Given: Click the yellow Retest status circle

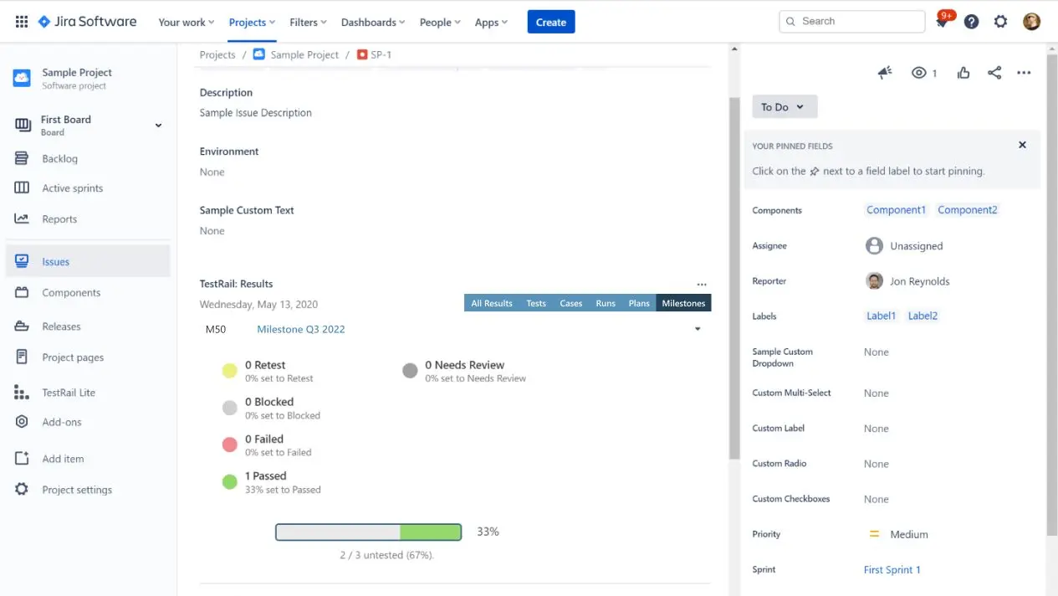Looking at the screenshot, I should tap(229, 372).
